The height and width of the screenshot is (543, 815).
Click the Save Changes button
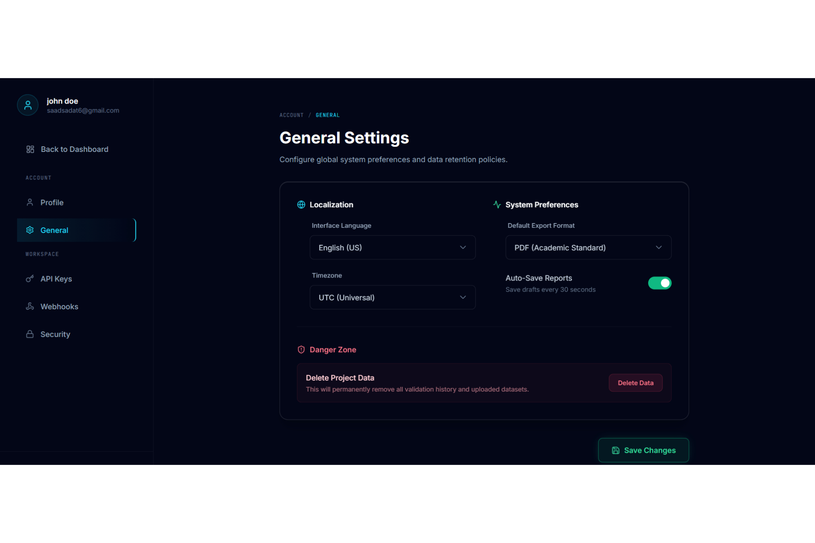(x=643, y=450)
